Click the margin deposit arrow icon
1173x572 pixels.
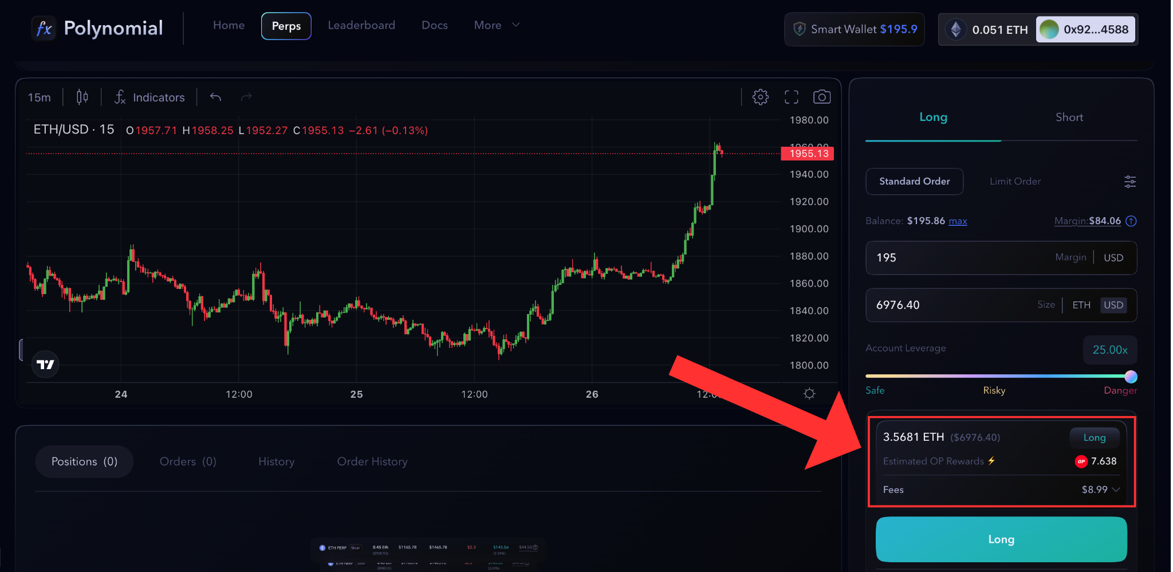pos(1131,221)
